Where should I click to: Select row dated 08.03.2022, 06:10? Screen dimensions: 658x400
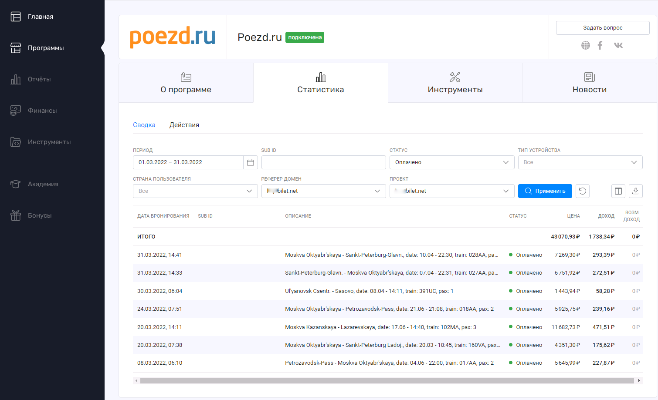pyautogui.click(x=388, y=363)
